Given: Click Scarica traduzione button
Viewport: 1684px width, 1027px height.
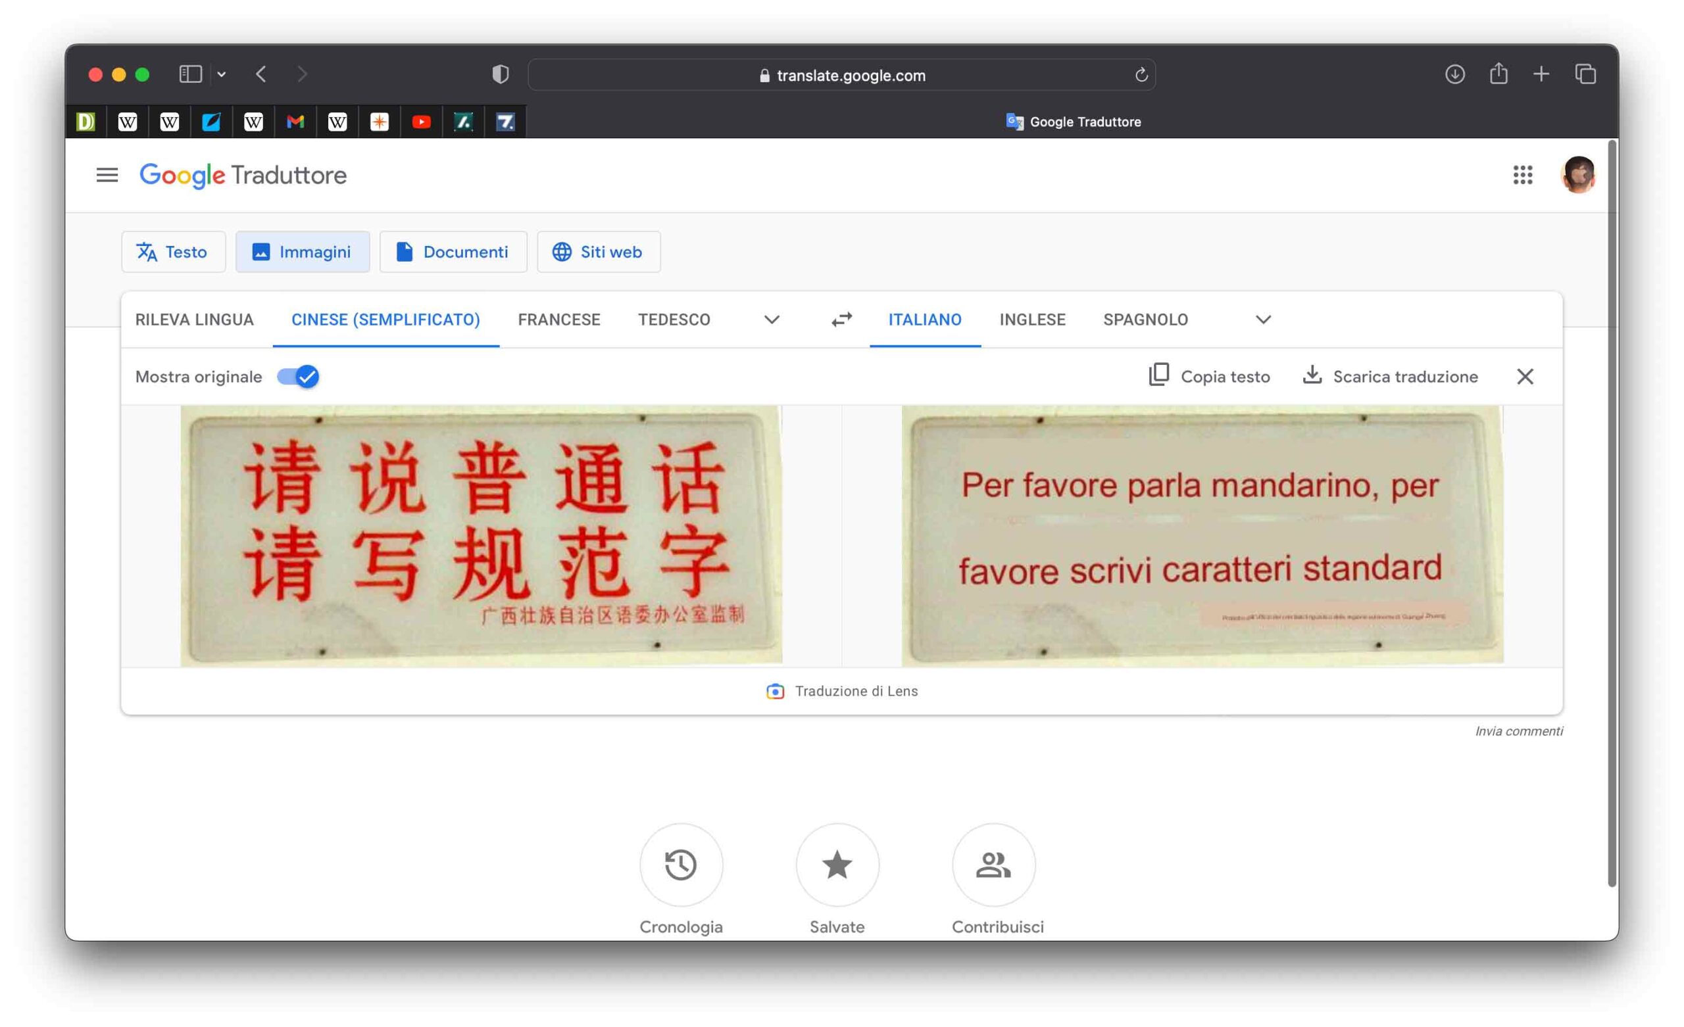Looking at the screenshot, I should pyautogui.click(x=1390, y=377).
